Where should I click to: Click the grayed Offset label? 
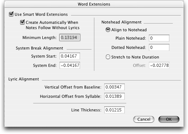pos(139,65)
